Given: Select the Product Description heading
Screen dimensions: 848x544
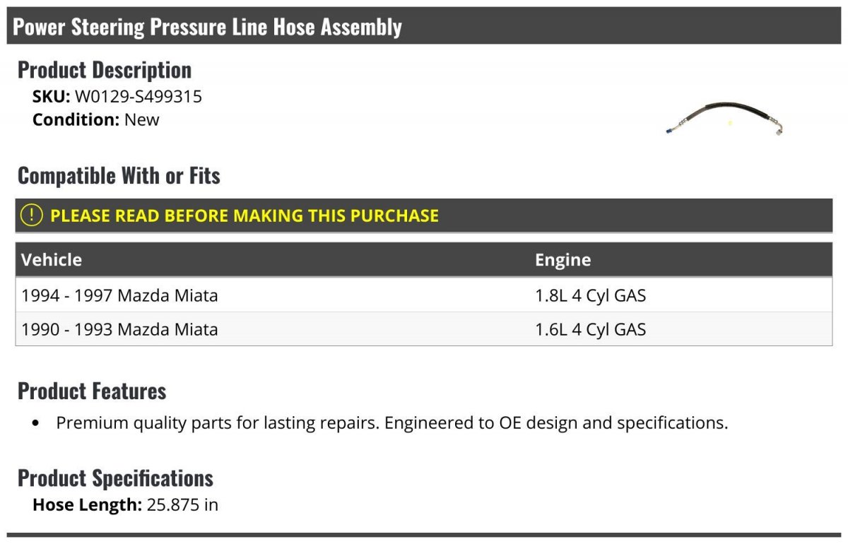Looking at the screenshot, I should pyautogui.click(x=105, y=70).
